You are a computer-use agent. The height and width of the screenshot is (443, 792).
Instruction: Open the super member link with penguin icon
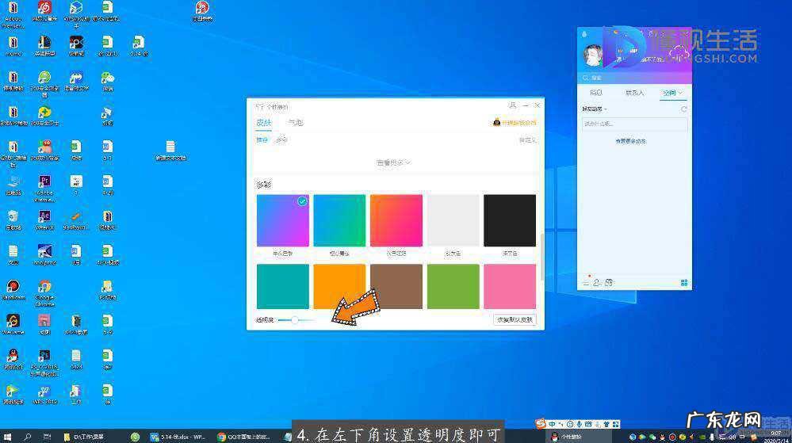pos(515,123)
